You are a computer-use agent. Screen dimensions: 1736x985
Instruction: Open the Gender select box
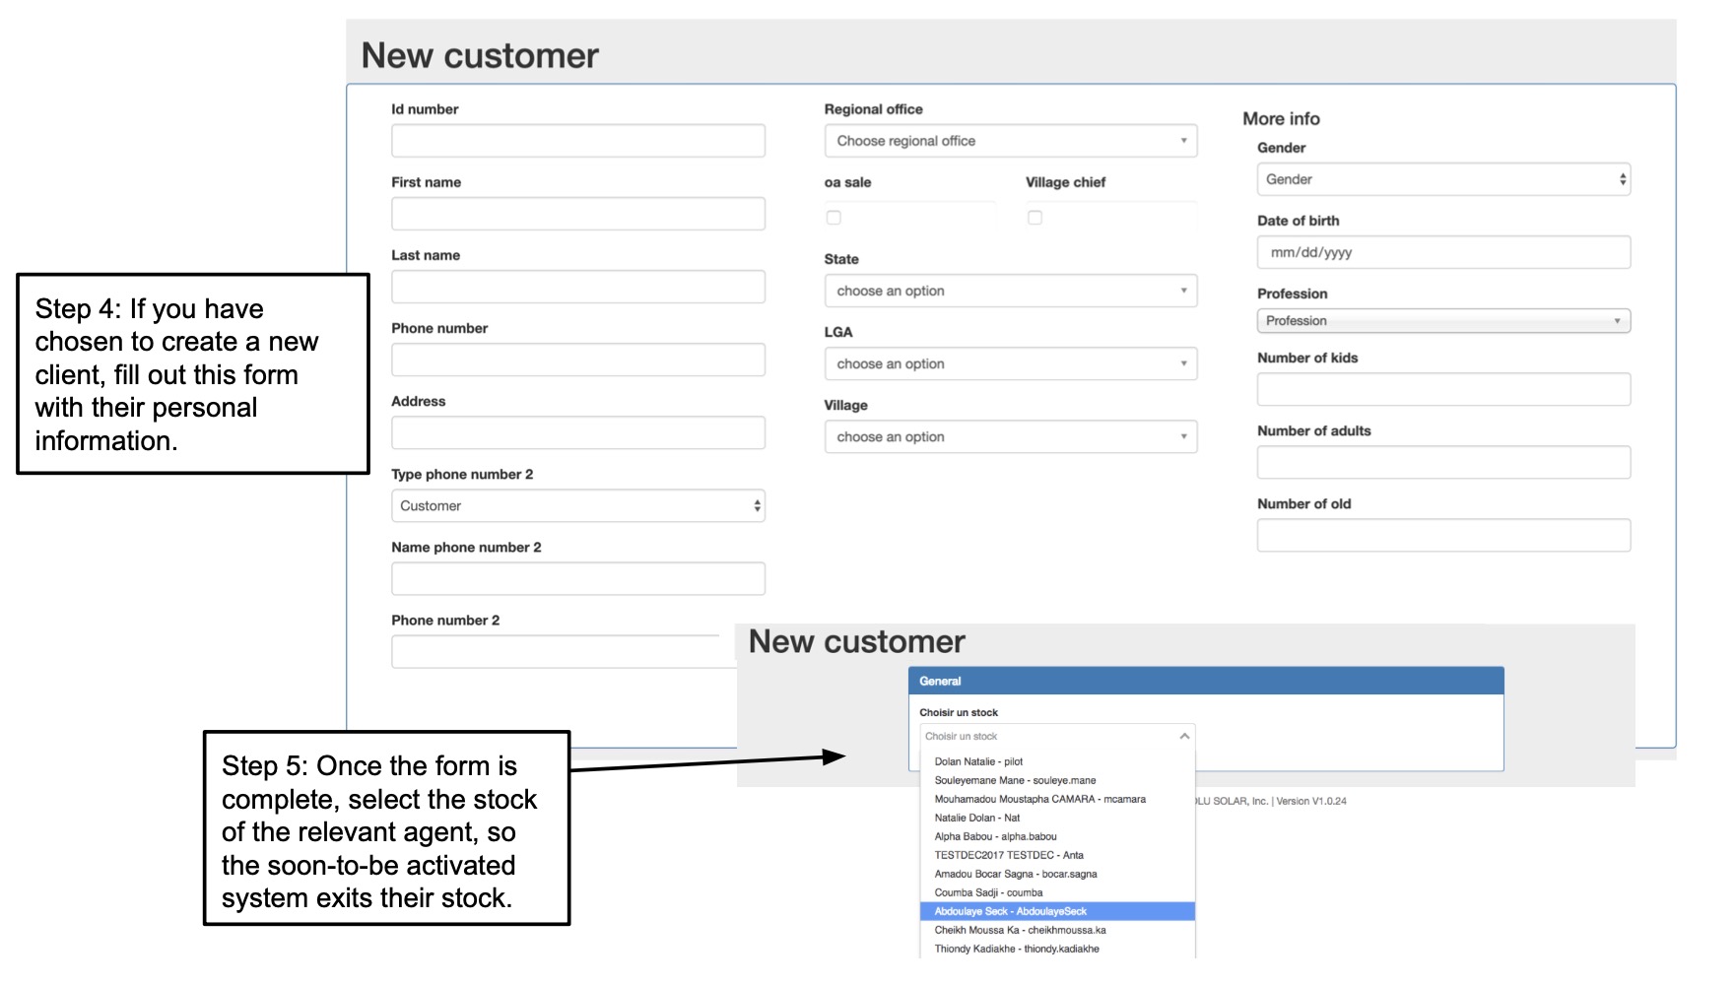(x=1442, y=179)
